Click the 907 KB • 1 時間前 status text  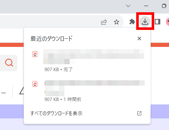coord(63,99)
